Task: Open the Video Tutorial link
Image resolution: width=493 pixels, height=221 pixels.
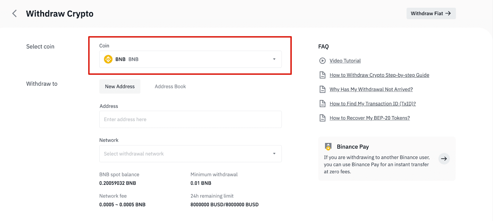Action: point(345,61)
